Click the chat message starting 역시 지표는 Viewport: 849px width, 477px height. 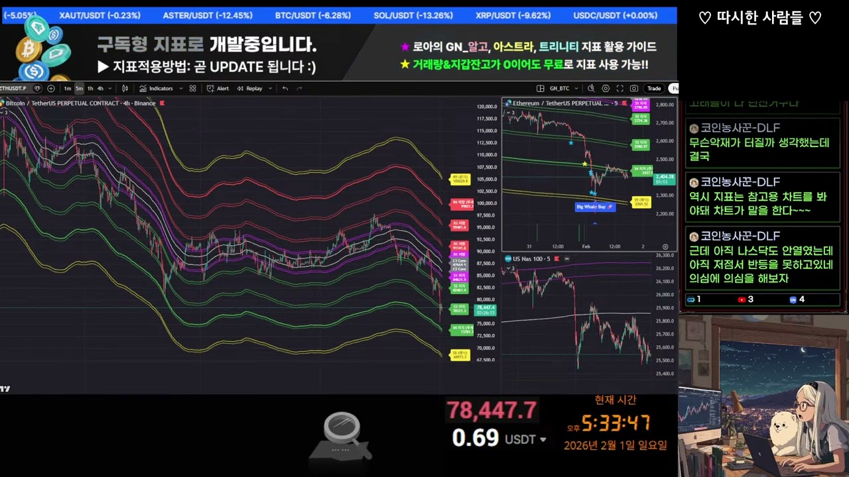point(762,197)
